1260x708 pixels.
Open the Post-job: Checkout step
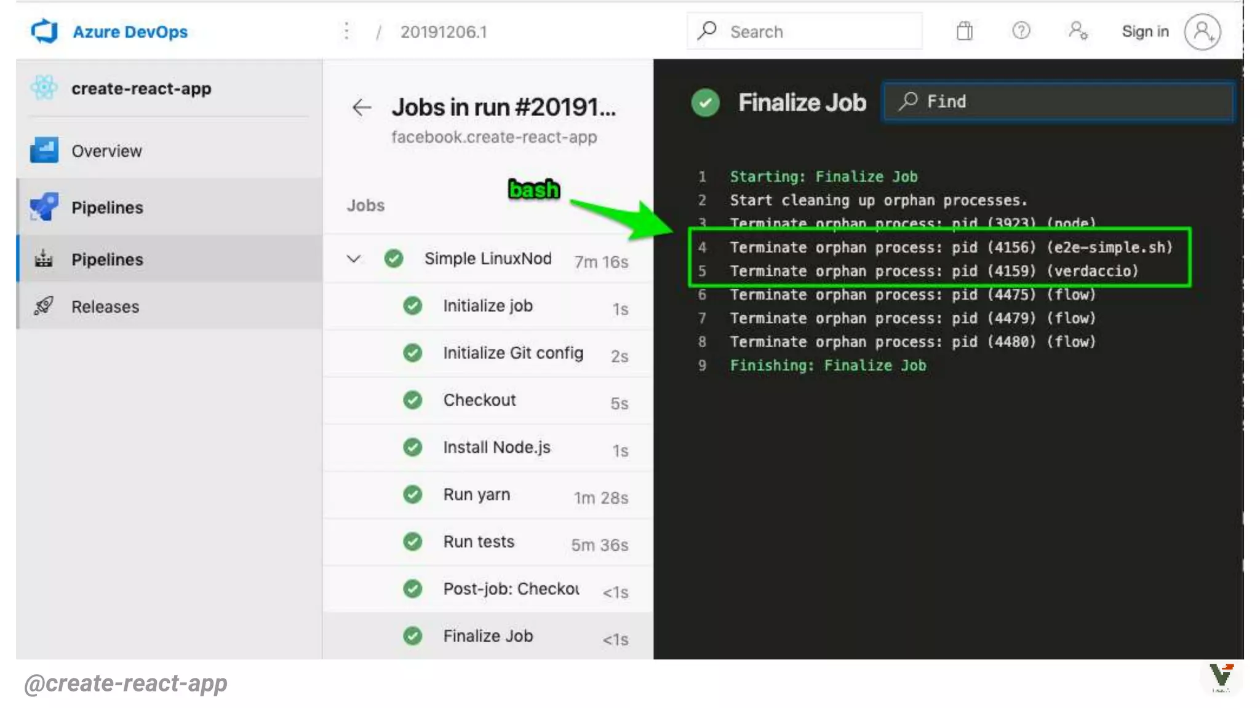(488, 589)
